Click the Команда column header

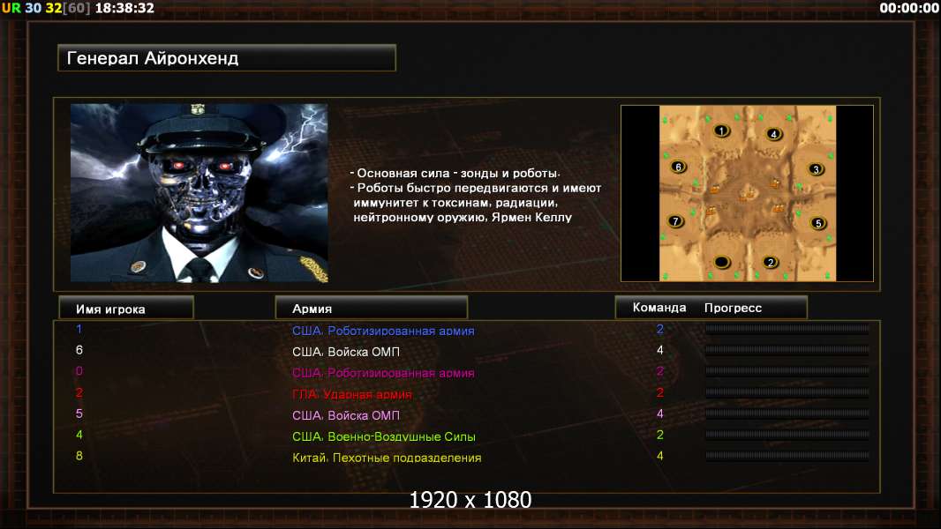[x=659, y=308]
